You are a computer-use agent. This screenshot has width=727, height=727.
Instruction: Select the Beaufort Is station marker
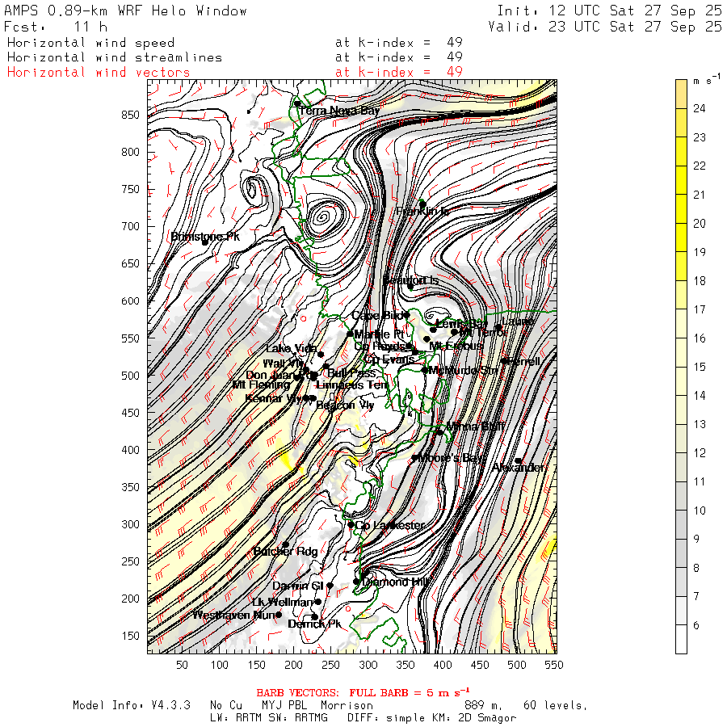pos(410,286)
